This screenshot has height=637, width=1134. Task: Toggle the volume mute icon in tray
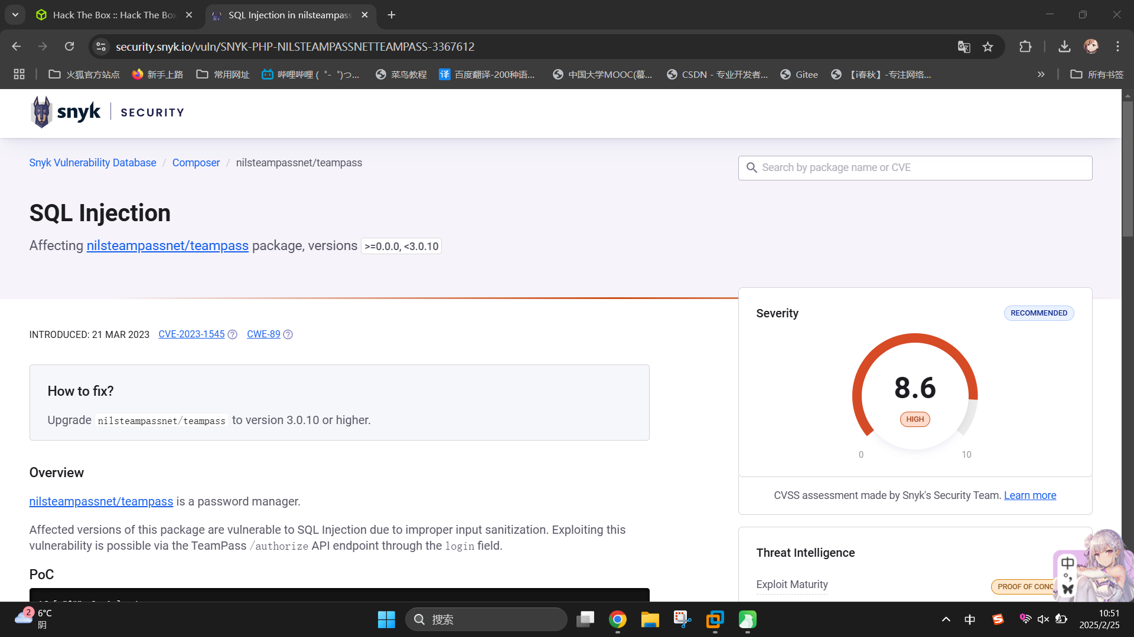(1044, 619)
